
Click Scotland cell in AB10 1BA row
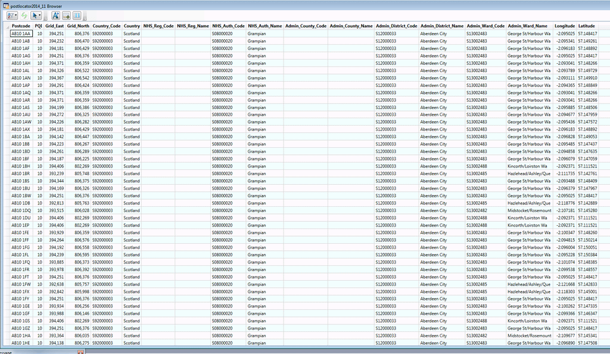tap(132, 137)
